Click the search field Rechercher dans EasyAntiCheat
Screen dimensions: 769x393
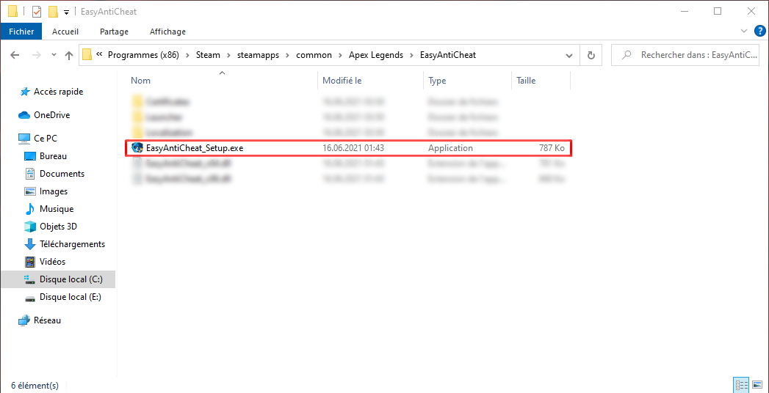coord(685,55)
